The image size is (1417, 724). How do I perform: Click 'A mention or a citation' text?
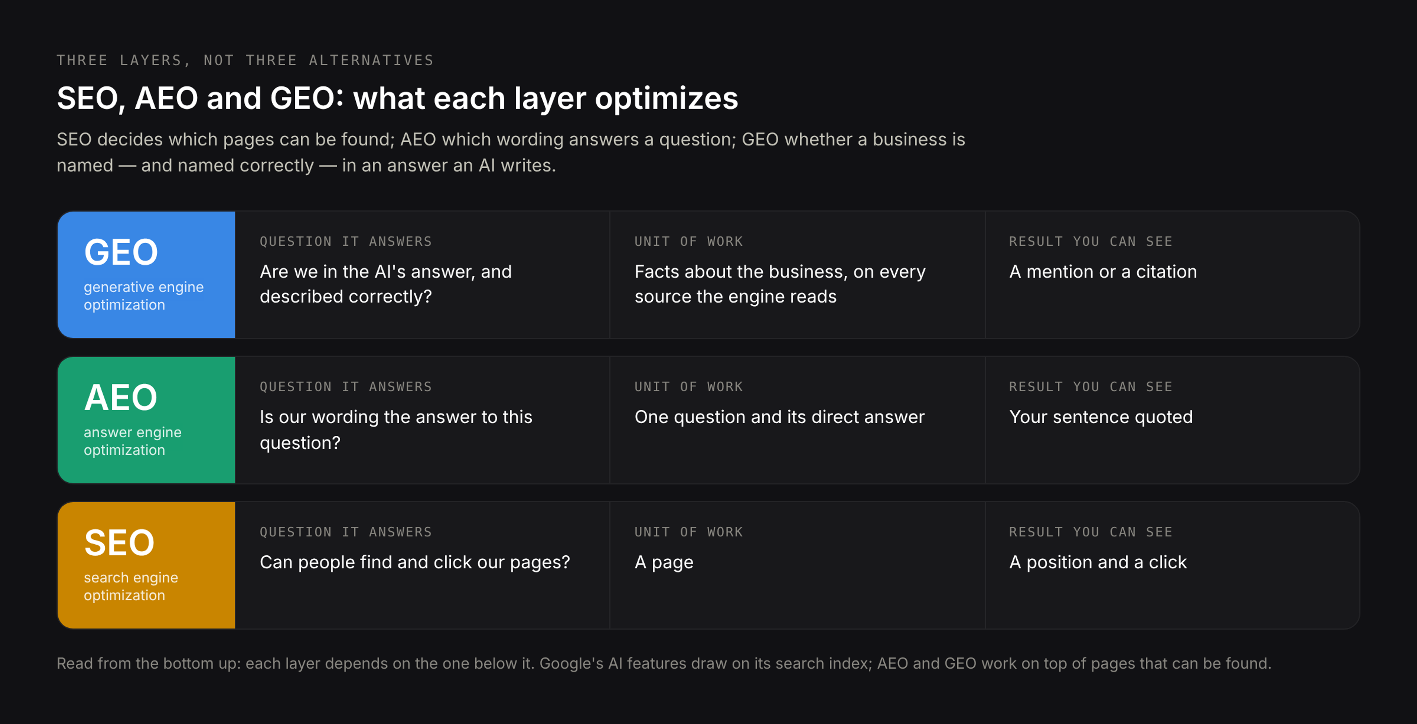pos(1103,271)
